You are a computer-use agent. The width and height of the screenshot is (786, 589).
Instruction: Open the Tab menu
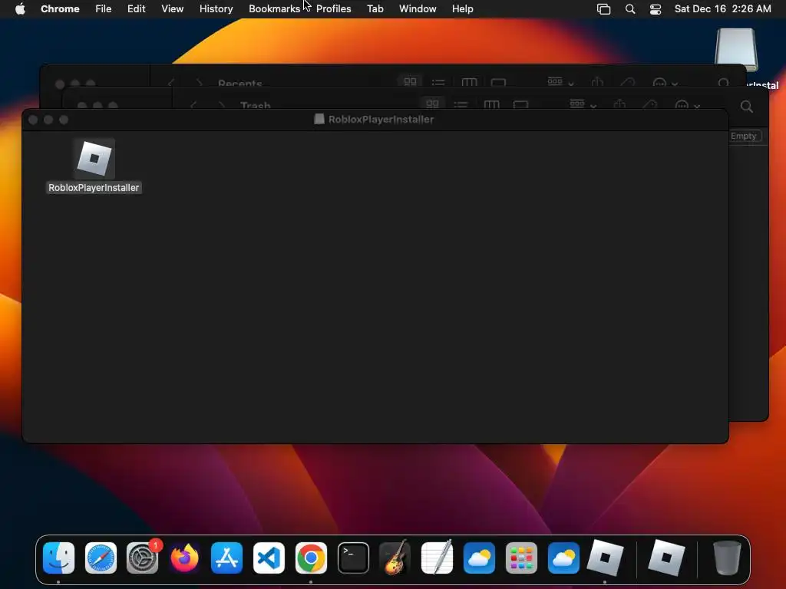point(375,8)
